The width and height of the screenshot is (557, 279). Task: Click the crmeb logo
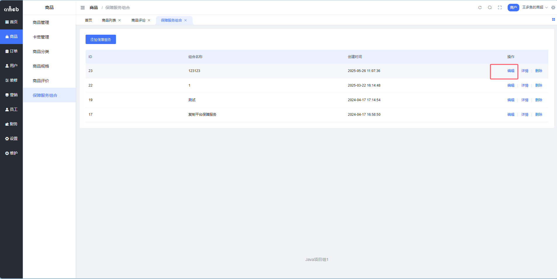tap(11, 9)
